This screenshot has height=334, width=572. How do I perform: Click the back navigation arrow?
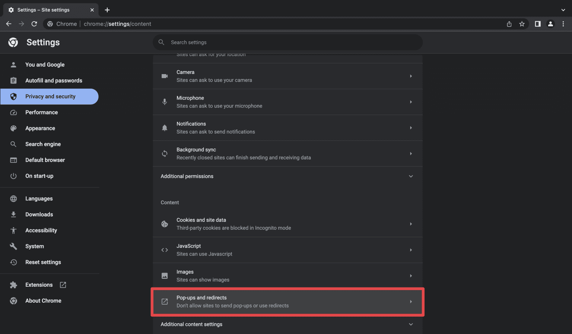(9, 24)
